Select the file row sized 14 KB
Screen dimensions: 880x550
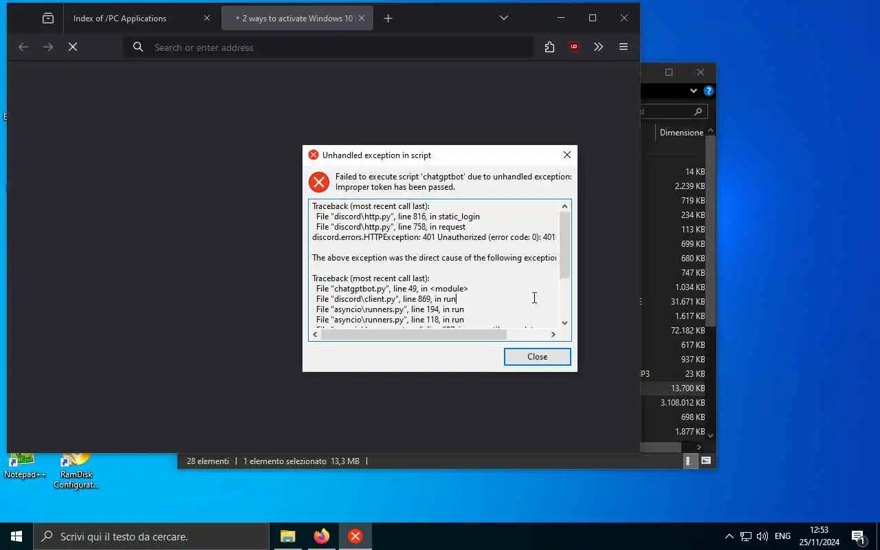[x=673, y=172]
